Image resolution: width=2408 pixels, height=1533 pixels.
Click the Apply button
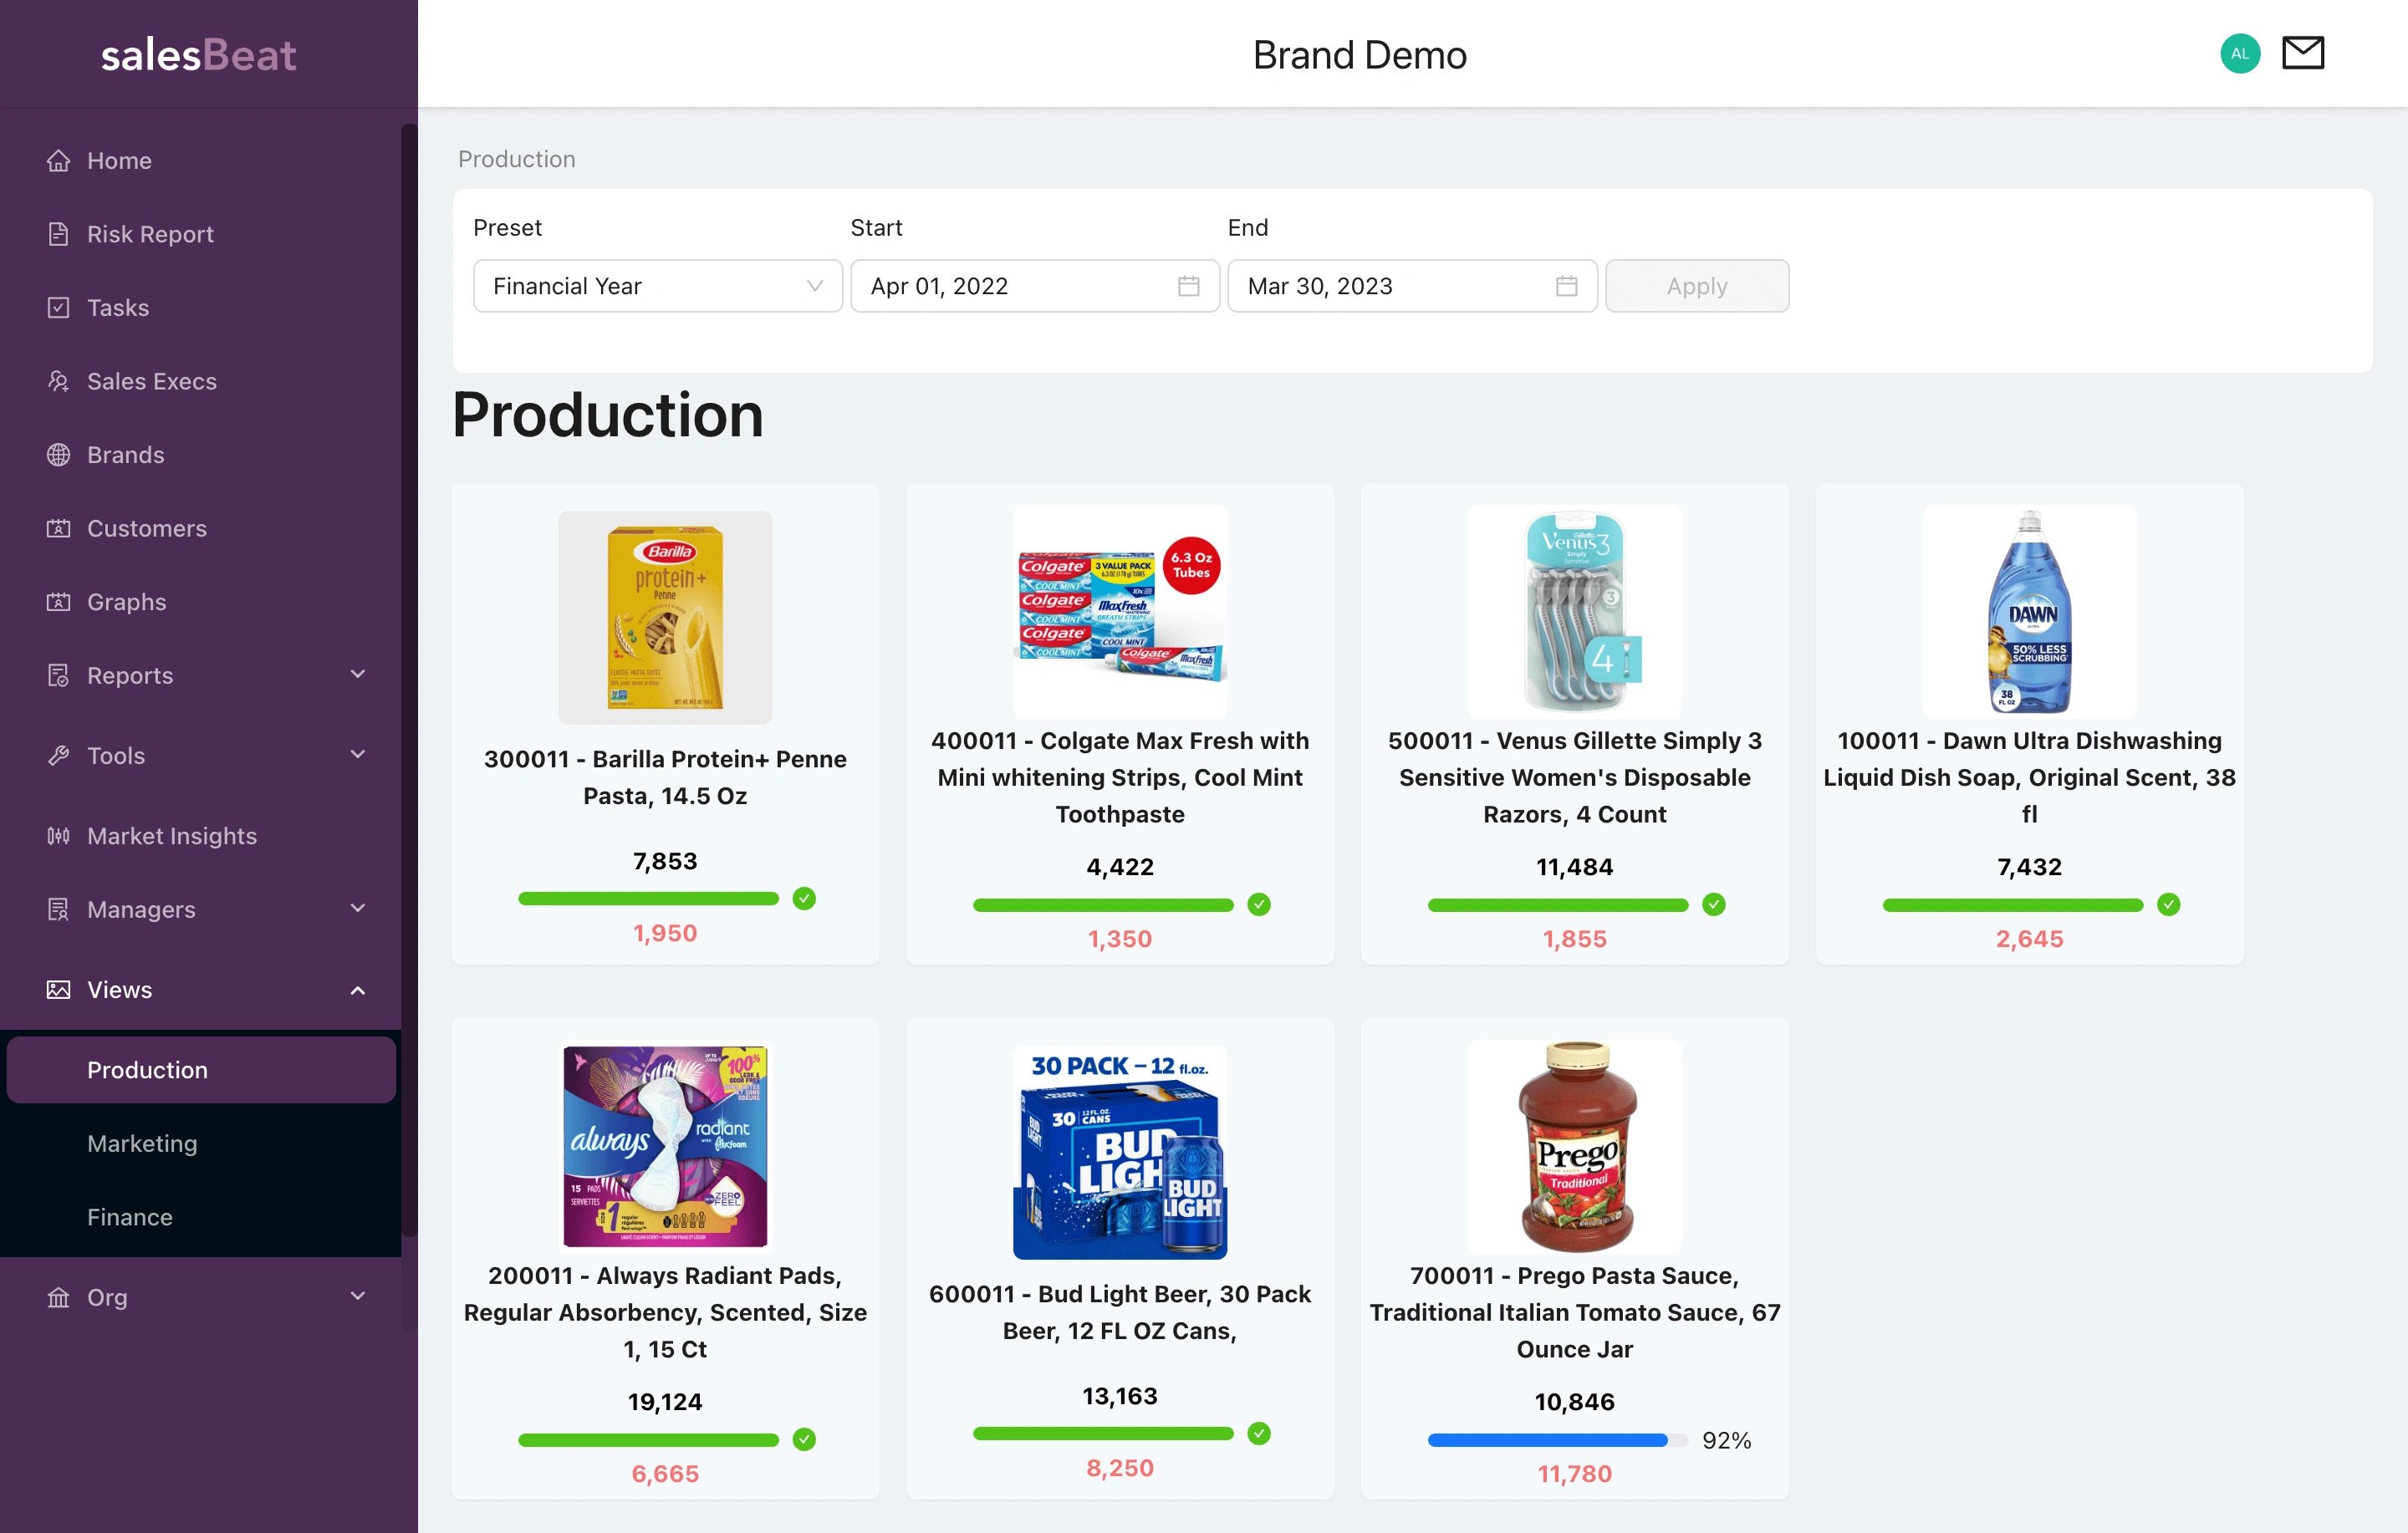1696,286
